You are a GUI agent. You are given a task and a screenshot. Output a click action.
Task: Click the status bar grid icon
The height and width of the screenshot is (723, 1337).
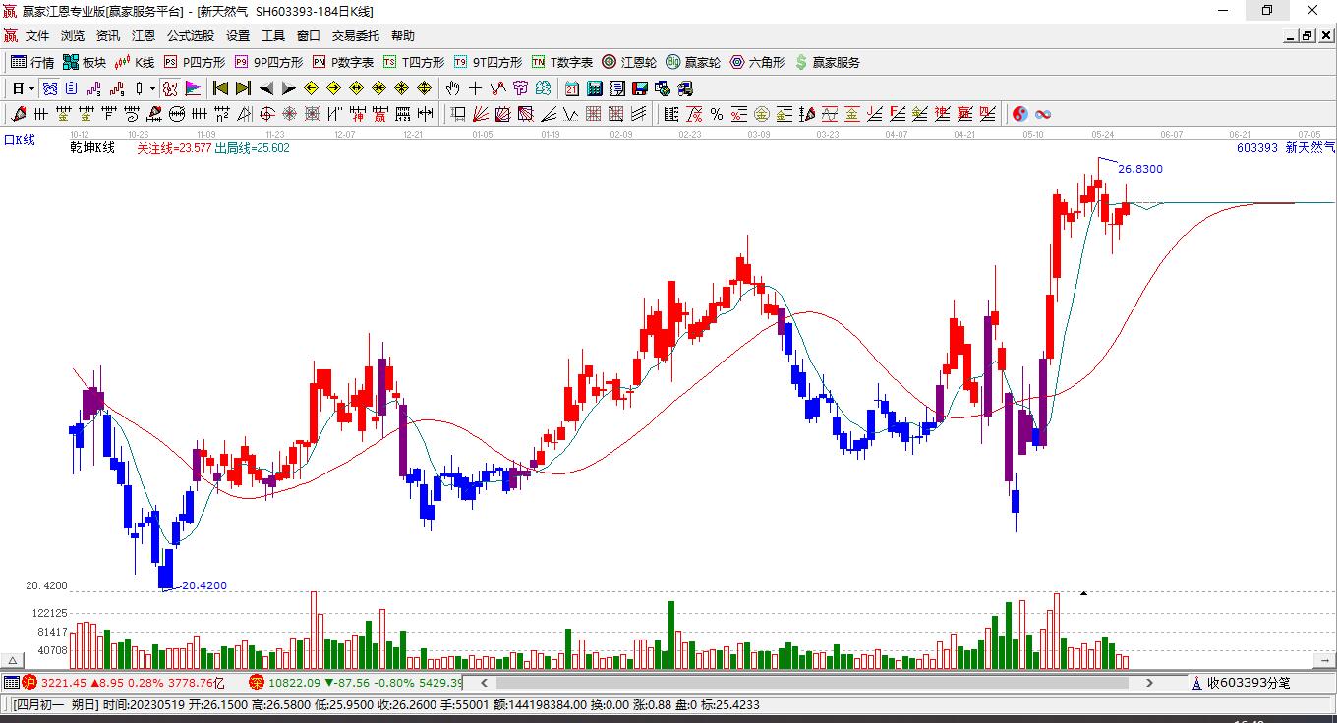tap(11, 682)
